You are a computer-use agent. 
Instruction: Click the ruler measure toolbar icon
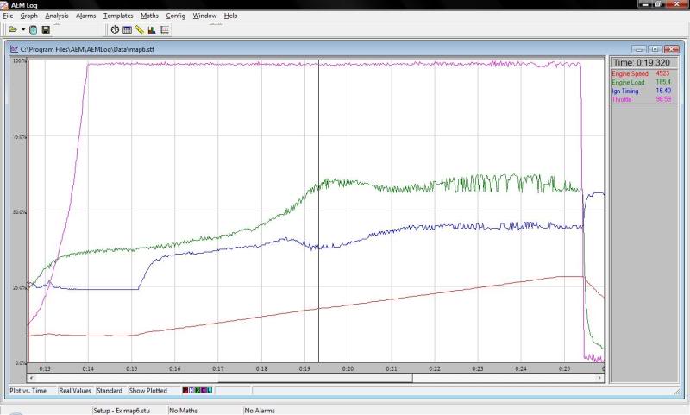tap(140, 29)
